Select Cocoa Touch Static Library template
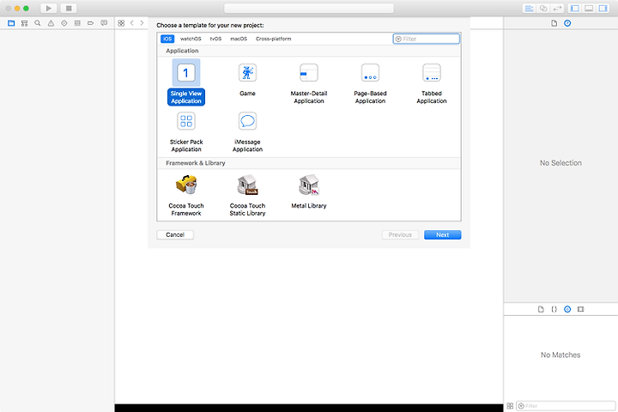618x412 pixels. click(x=247, y=196)
